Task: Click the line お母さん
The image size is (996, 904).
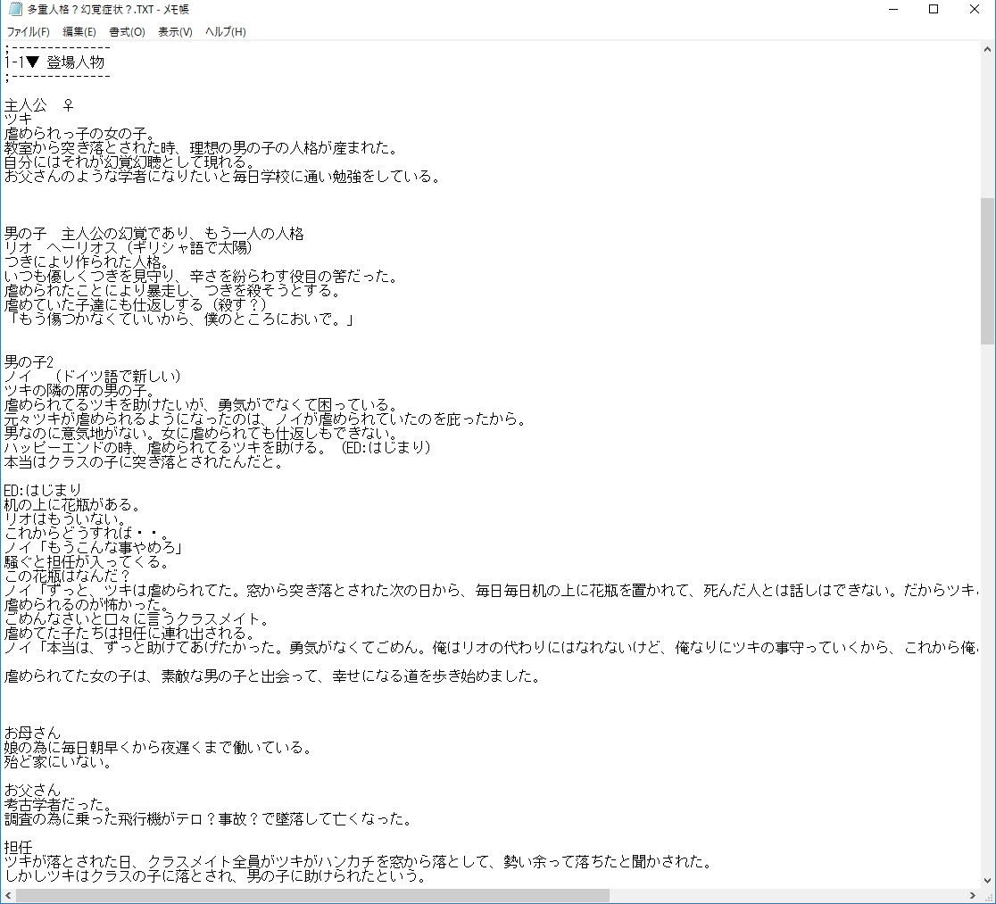Action: coord(32,734)
